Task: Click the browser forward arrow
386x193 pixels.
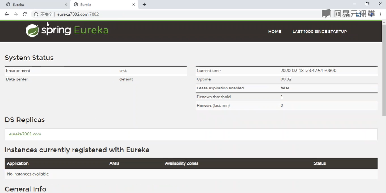Action: (x=15, y=15)
